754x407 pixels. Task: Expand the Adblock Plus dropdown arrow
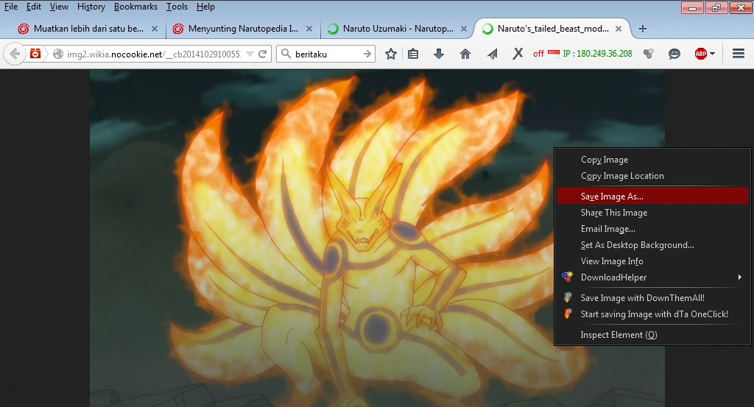pyautogui.click(x=712, y=54)
